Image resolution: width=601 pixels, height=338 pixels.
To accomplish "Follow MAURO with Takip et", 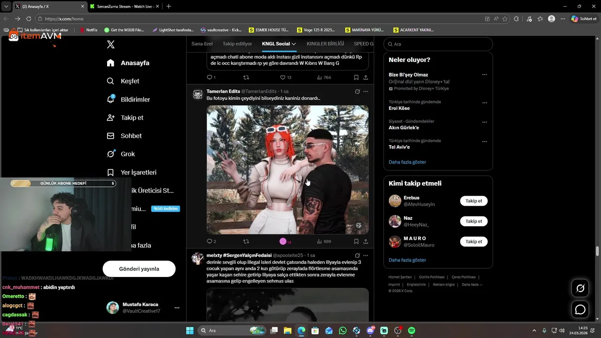I will (x=474, y=241).
